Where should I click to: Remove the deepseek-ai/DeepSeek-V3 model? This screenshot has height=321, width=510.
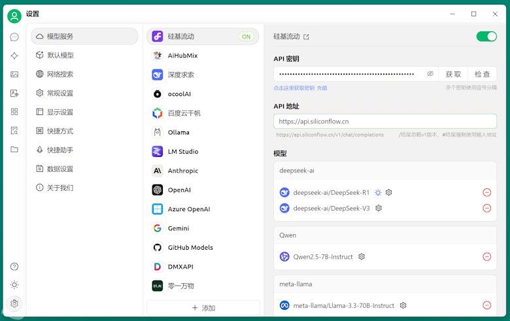point(487,208)
